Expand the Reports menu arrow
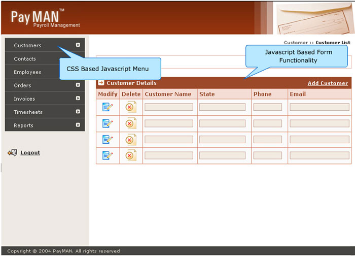This screenshot has width=355, height=256. 78,125
